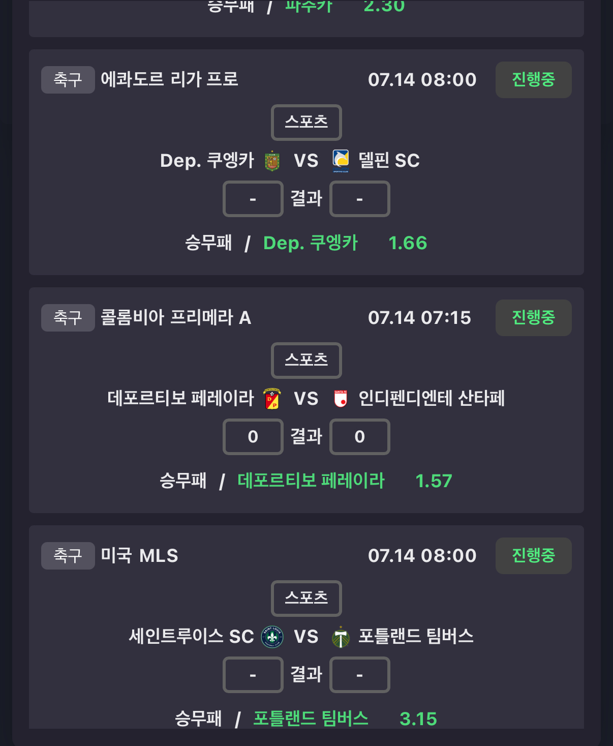Click the 포틀랜드 팀버스 team crest icon
This screenshot has width=613, height=746.
(341, 637)
